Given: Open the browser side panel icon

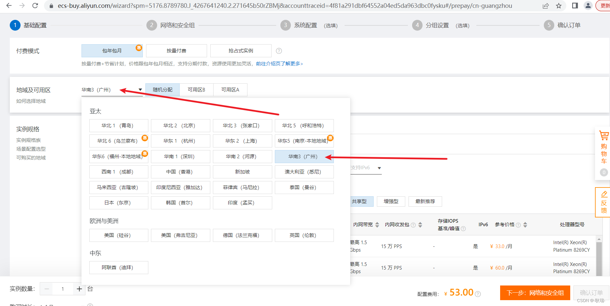Looking at the screenshot, I should click(575, 6).
